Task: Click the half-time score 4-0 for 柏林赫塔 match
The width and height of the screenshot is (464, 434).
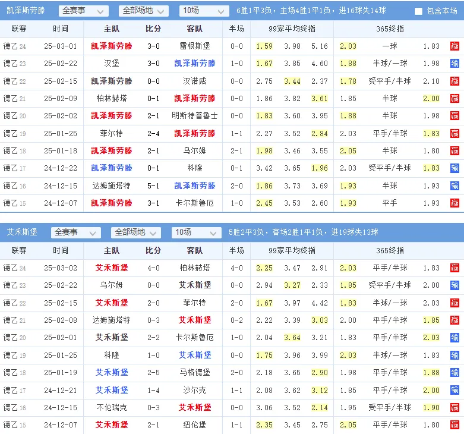Action: coord(236,268)
